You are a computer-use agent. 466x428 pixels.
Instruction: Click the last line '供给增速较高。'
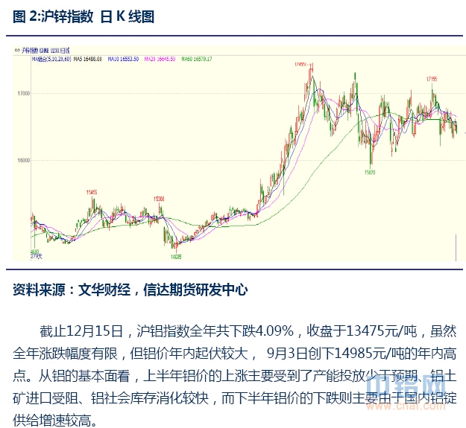point(55,421)
